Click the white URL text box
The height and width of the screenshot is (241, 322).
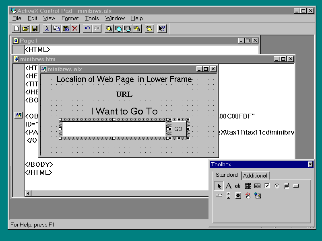coord(114,129)
